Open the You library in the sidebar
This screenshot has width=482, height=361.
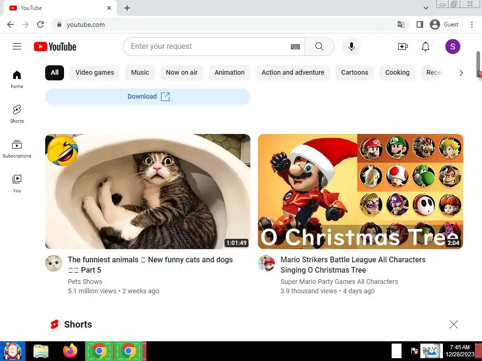(x=17, y=184)
